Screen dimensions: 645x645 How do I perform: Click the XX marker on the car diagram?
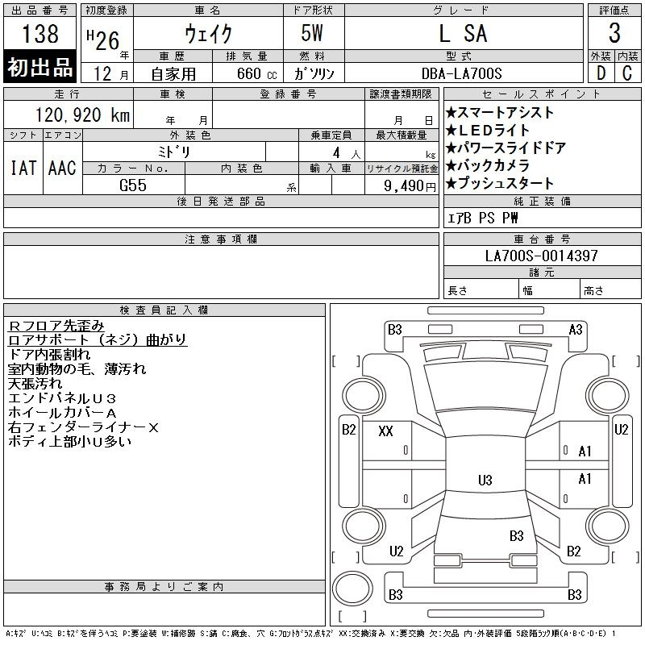coord(385,431)
